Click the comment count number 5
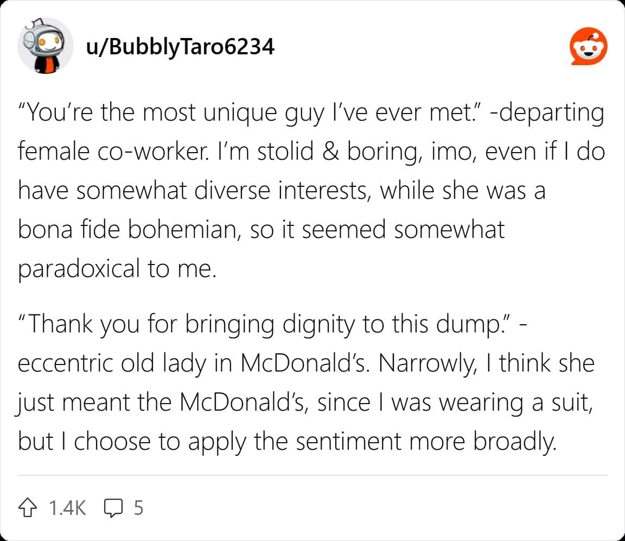 (x=138, y=508)
